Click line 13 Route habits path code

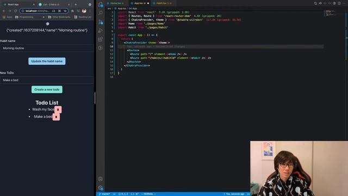click(x=170, y=58)
